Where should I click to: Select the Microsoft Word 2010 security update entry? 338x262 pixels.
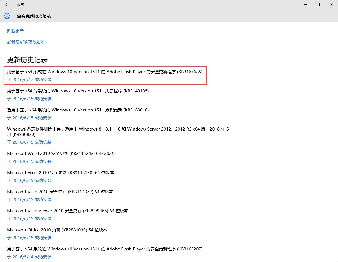pyautogui.click(x=61, y=153)
